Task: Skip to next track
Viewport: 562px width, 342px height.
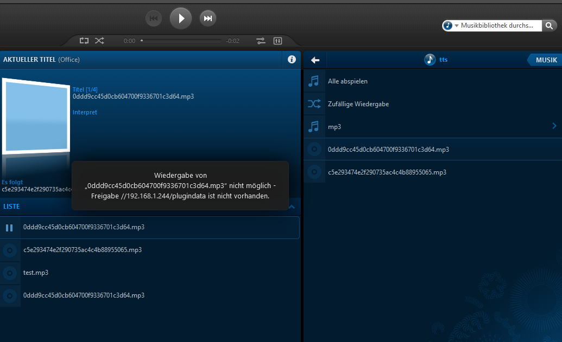Action: point(207,18)
